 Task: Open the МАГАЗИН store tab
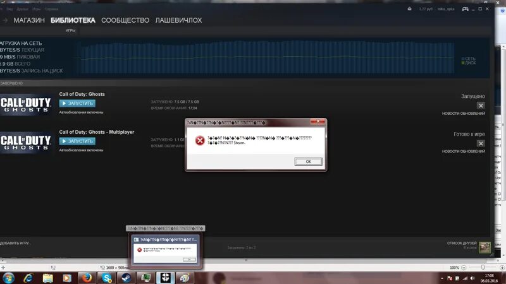point(29,20)
